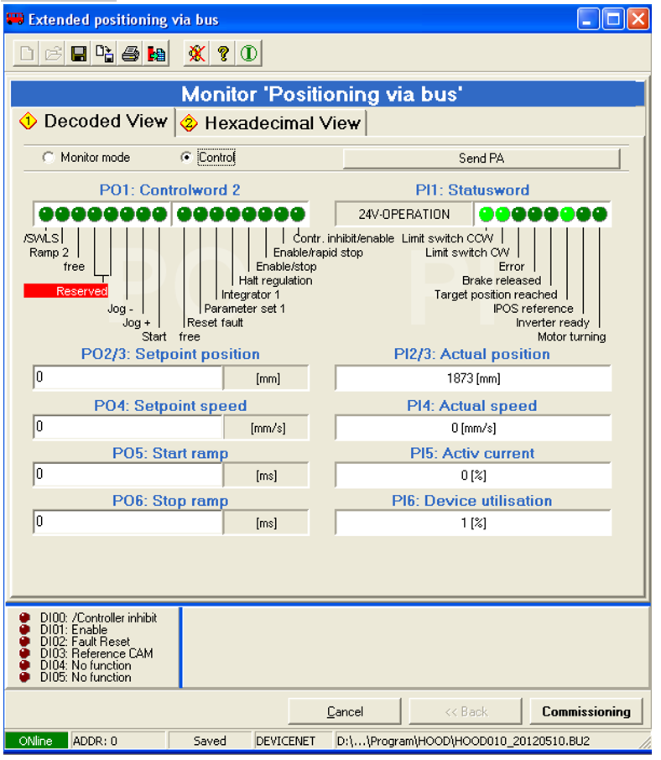Click the Save floppy disk toolbar icon
Viewport: 661px width, 760px height.
[x=79, y=55]
